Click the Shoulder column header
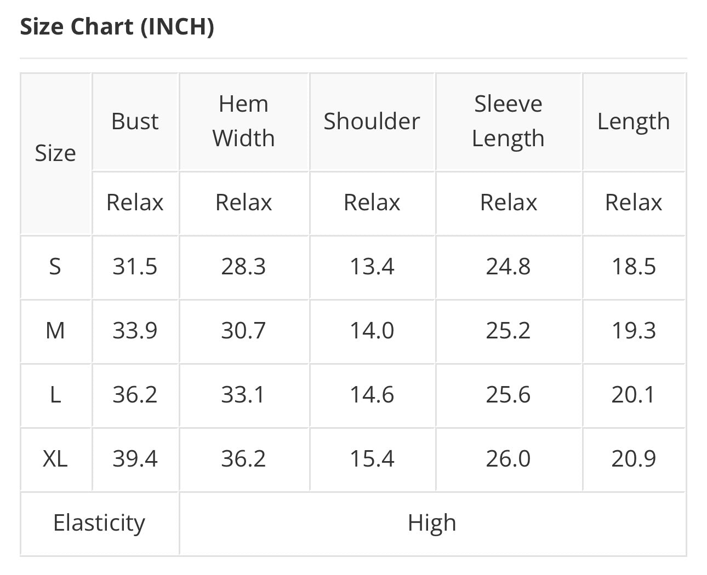 coord(372,121)
